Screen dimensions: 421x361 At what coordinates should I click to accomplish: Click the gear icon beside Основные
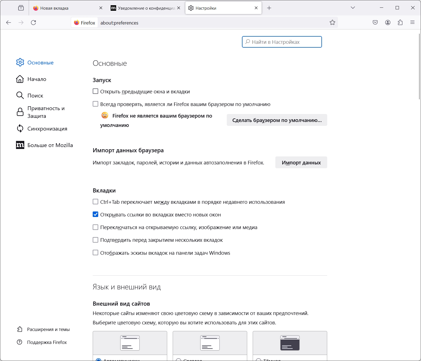point(20,63)
